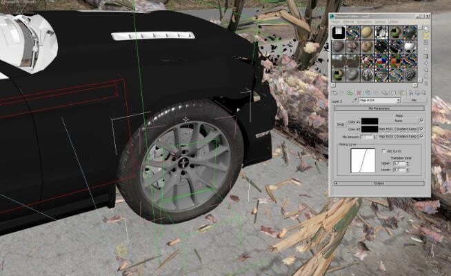Click the Mix map type button
Viewport: 451px width, 276px height.
point(414,100)
